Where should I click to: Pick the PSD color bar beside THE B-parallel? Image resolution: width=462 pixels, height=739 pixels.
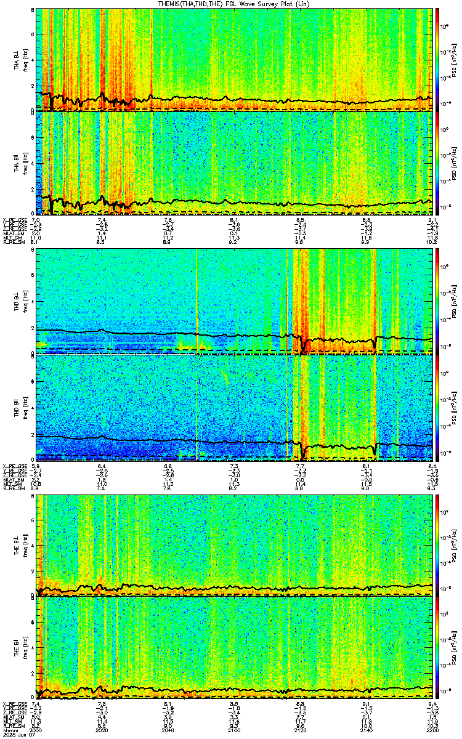pos(438,648)
